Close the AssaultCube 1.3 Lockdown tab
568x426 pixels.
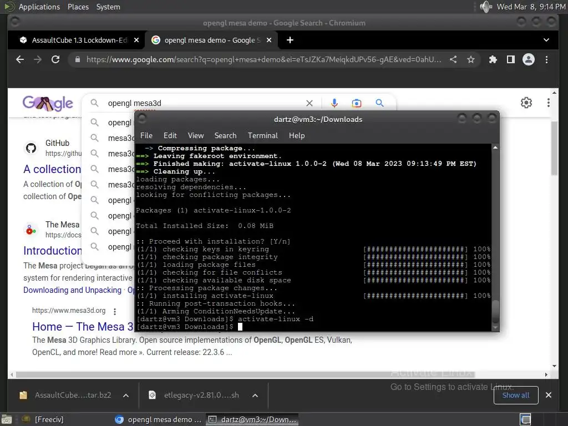(136, 40)
